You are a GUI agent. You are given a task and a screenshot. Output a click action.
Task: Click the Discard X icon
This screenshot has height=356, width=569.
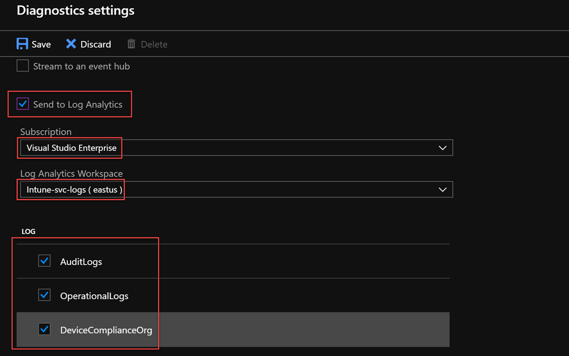pos(71,44)
